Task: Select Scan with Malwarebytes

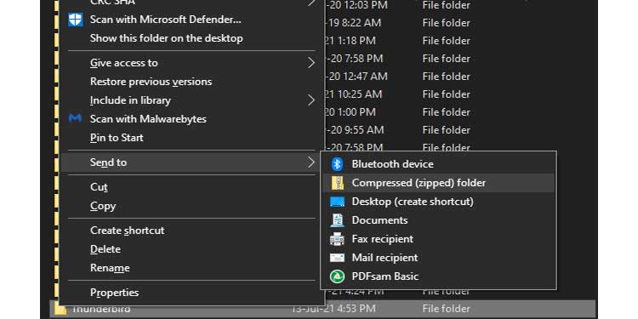Action: [x=148, y=119]
